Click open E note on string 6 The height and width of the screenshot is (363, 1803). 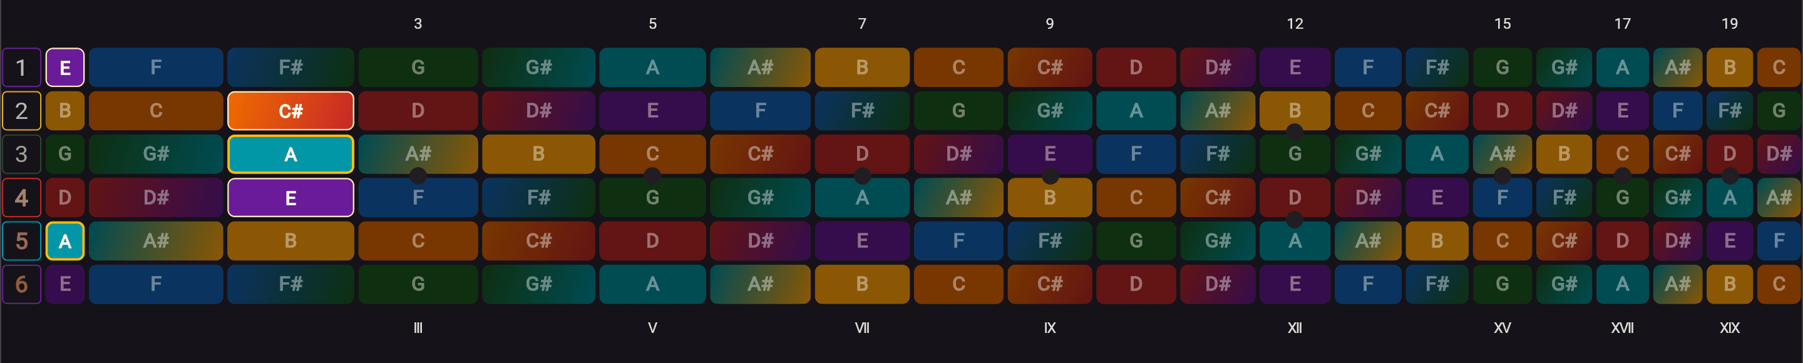pos(65,285)
